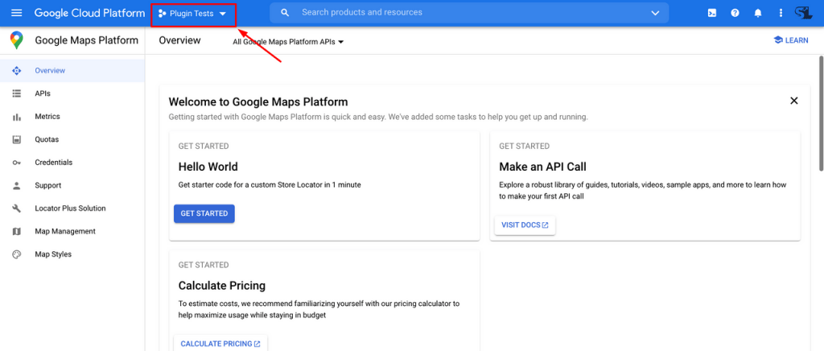Dismiss the welcome card with X
This screenshot has width=824, height=351.
click(x=794, y=101)
